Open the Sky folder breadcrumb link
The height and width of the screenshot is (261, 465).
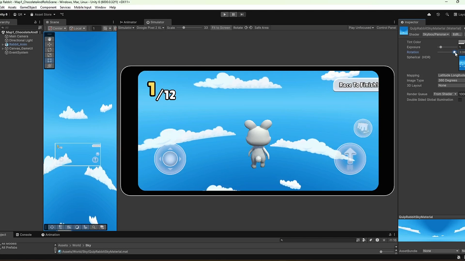coord(88,245)
